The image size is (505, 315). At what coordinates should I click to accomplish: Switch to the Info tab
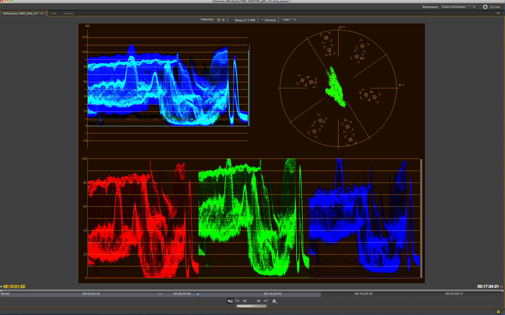(54, 13)
